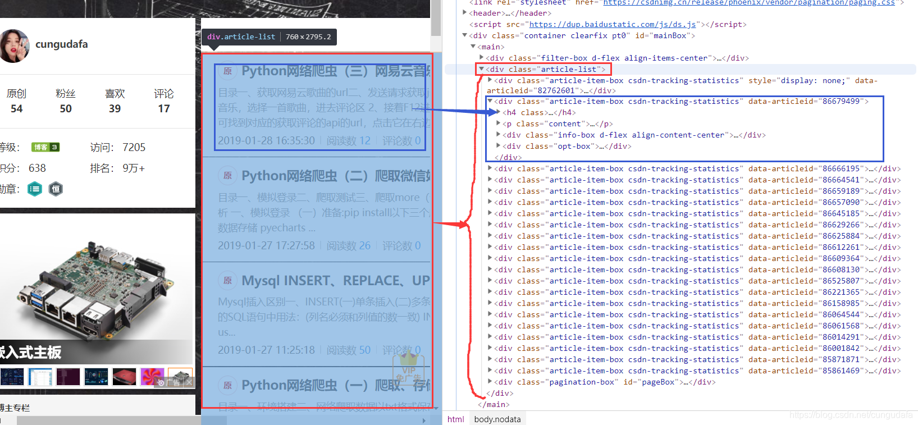Collapse the div container clearfix mainBox node
This screenshot has height=425, width=918.
click(465, 35)
